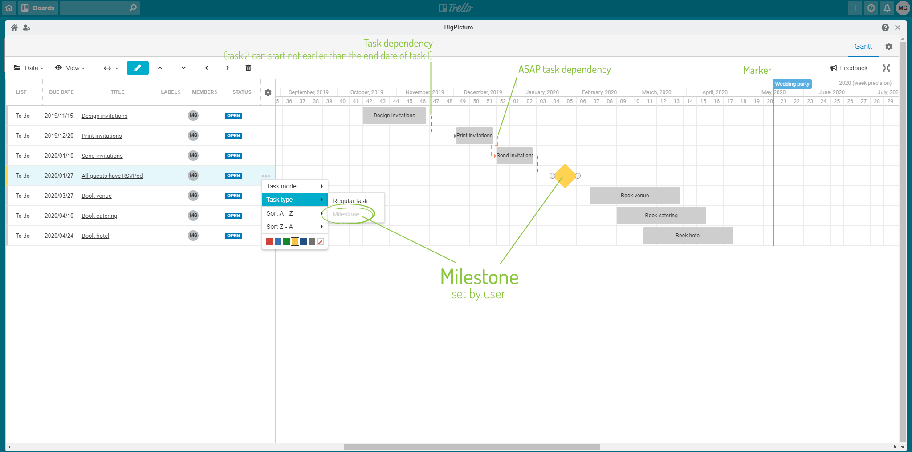912x452 pixels.
Task: Open the information icon in header
Action: (x=871, y=8)
